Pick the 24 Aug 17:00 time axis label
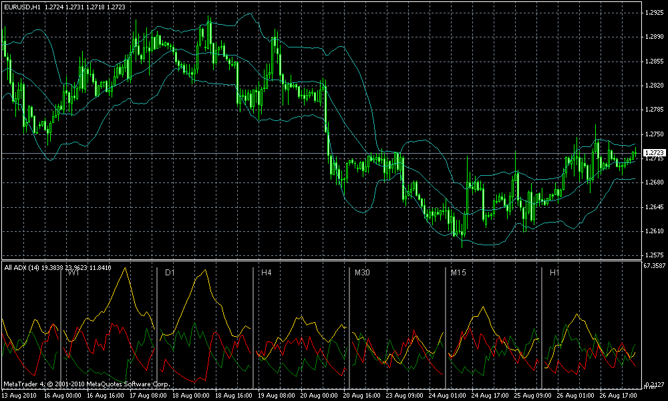The height and width of the screenshot is (401, 668). 490,396
